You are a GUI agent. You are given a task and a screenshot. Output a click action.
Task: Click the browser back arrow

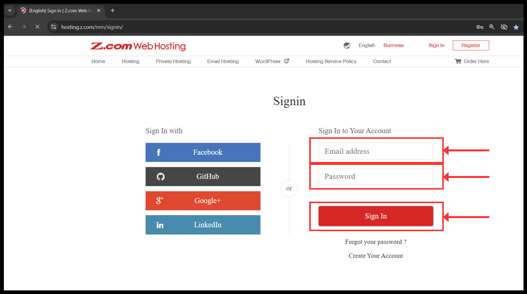tap(11, 27)
